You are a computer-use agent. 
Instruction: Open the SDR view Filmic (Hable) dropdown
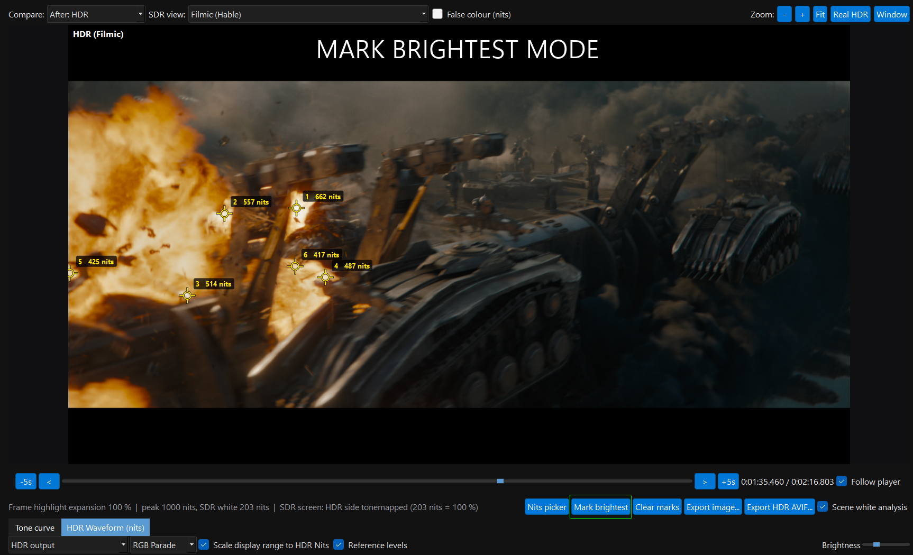click(308, 14)
